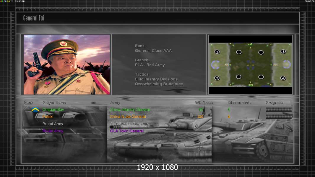Click the Rank column header
Image resolution: width=315 pixels, height=177 pixels.
(x=28, y=102)
